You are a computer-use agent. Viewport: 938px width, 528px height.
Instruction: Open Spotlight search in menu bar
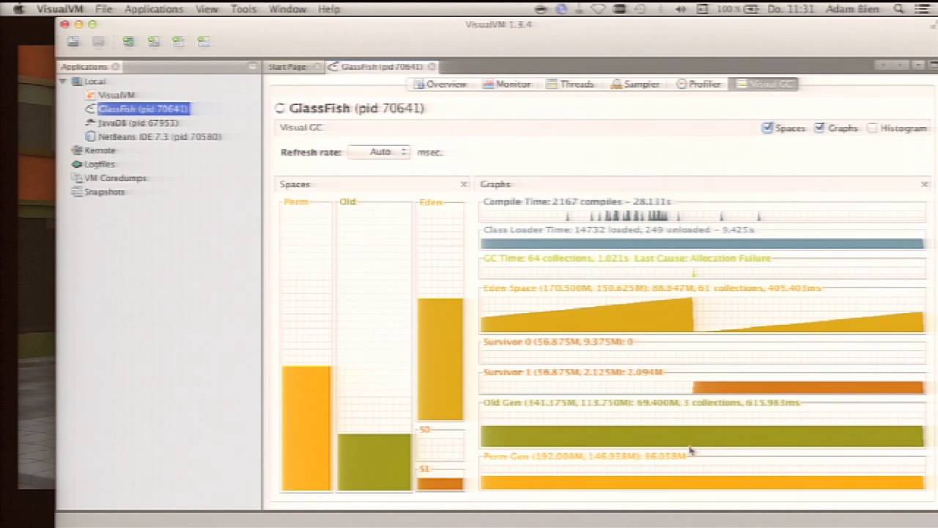pyautogui.click(x=899, y=9)
